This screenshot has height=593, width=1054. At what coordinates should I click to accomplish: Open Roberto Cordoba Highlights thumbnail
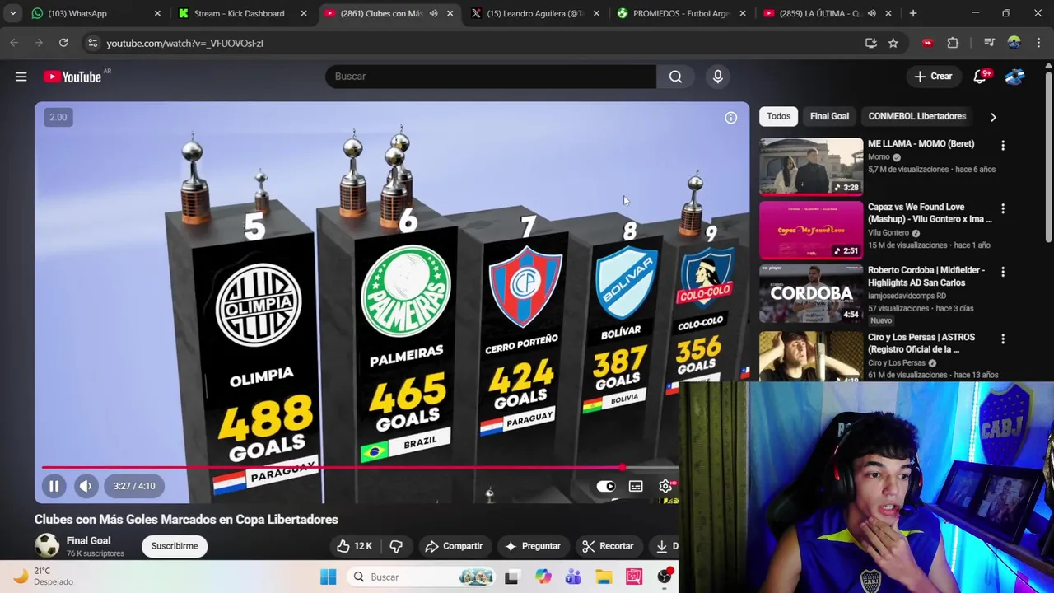[811, 294]
